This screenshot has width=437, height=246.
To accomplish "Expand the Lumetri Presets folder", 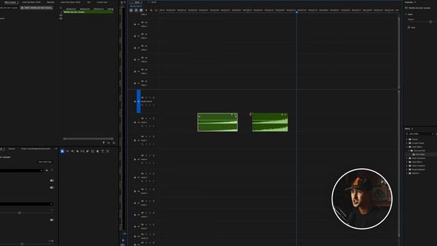I will [407, 143].
